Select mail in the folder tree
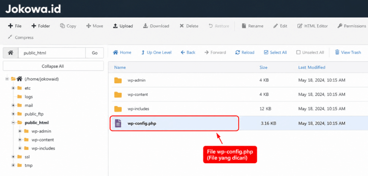 29,105
